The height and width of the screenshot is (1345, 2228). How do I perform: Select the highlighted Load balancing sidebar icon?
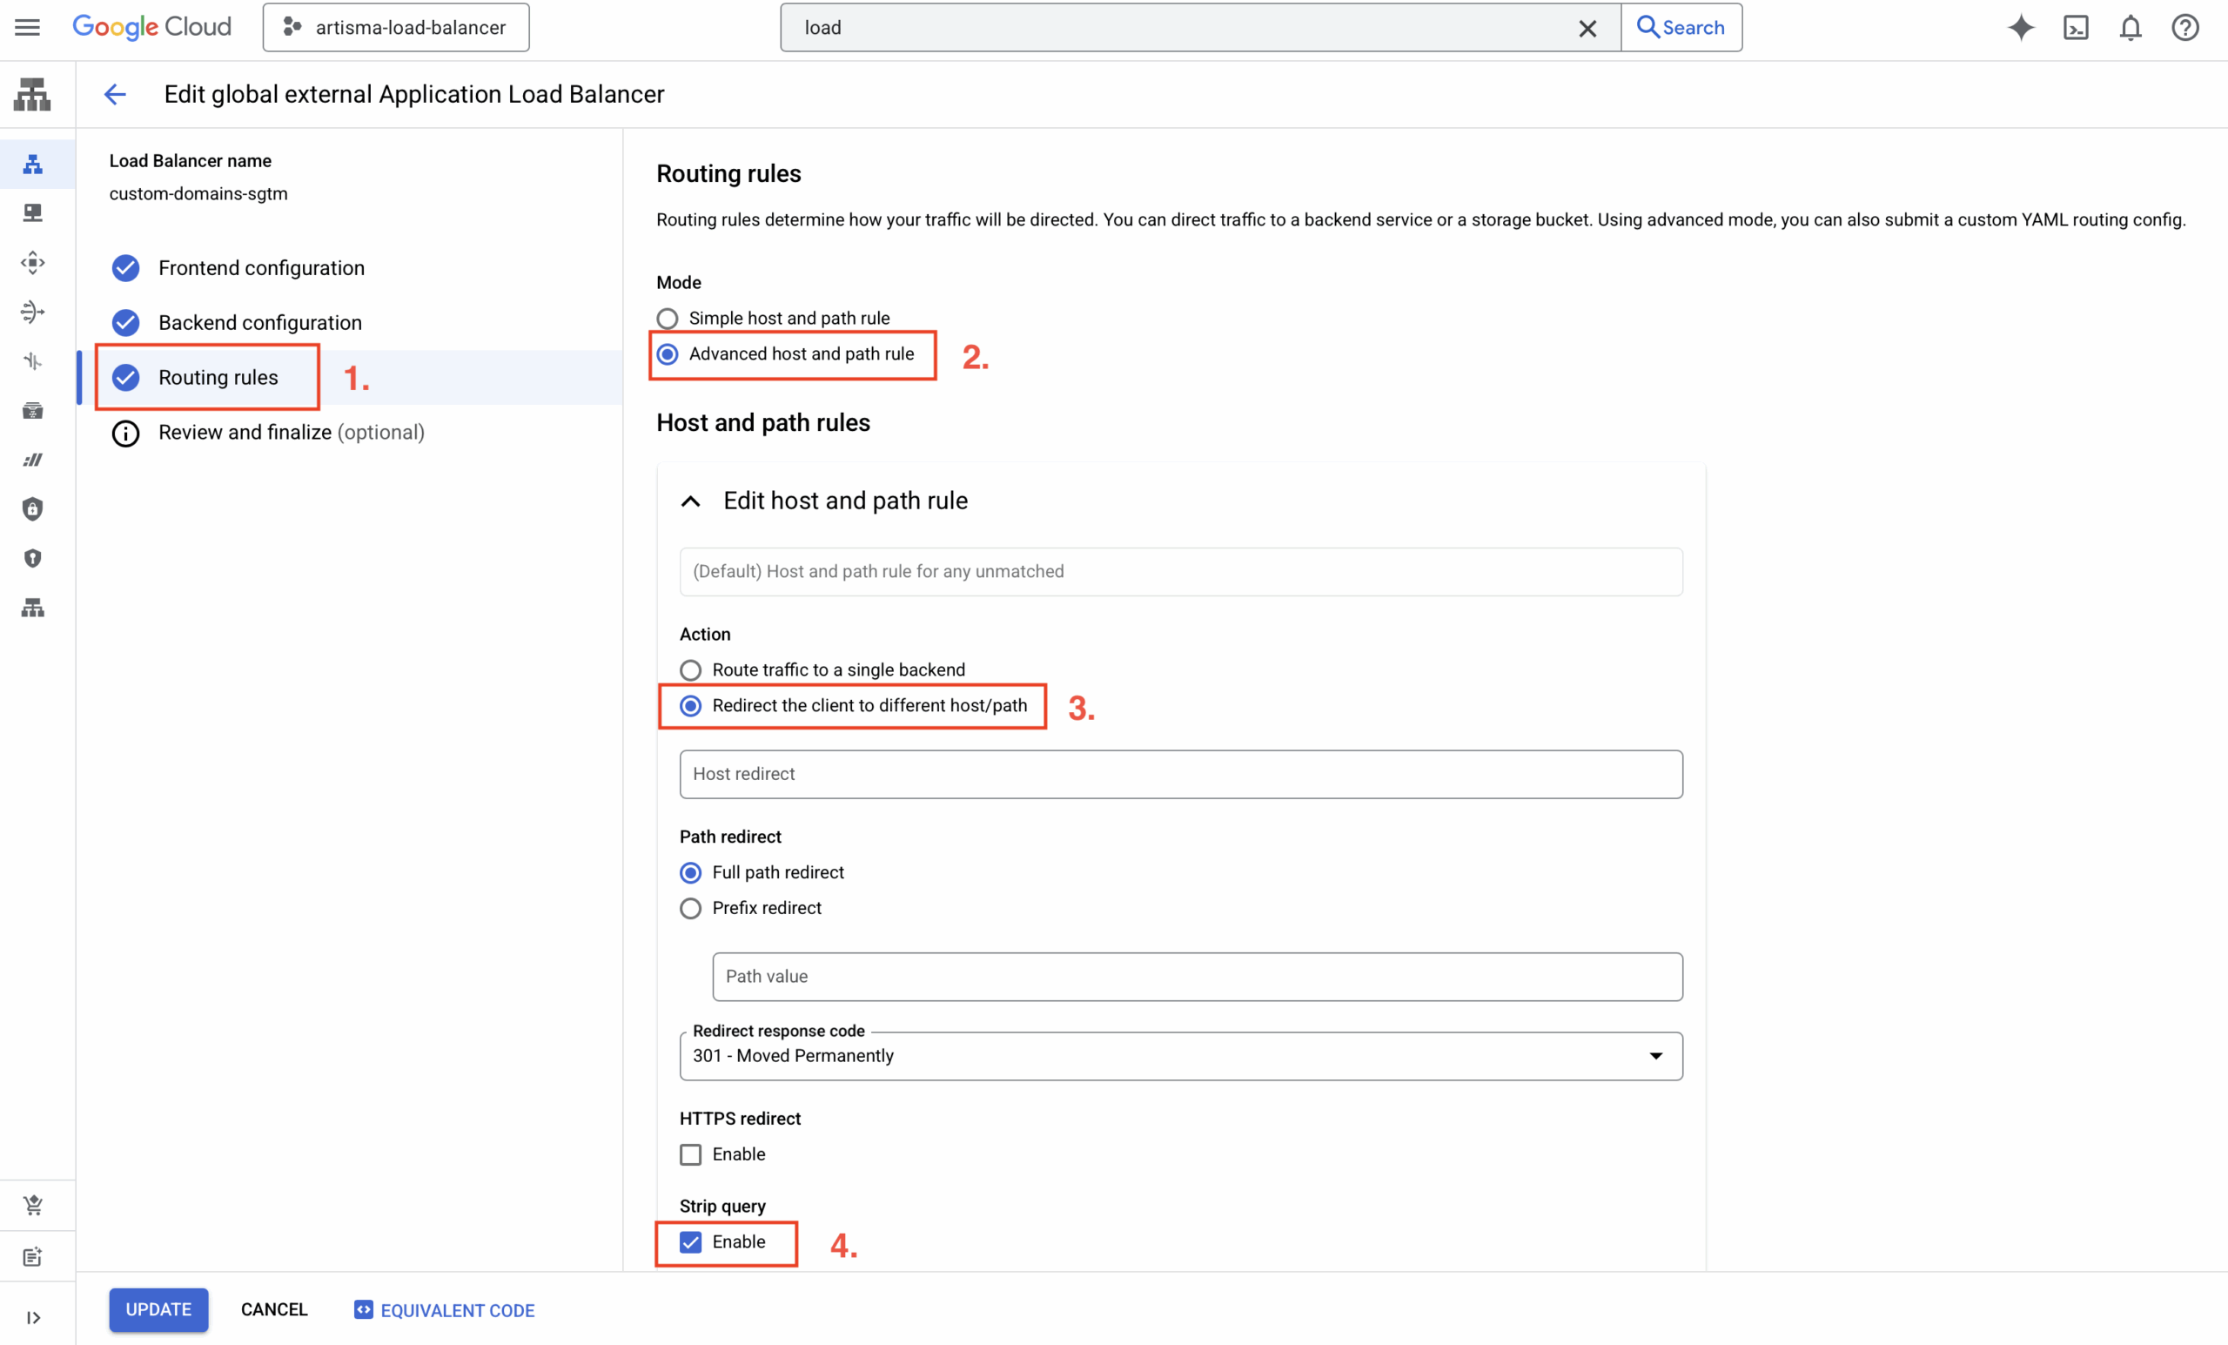tap(32, 164)
